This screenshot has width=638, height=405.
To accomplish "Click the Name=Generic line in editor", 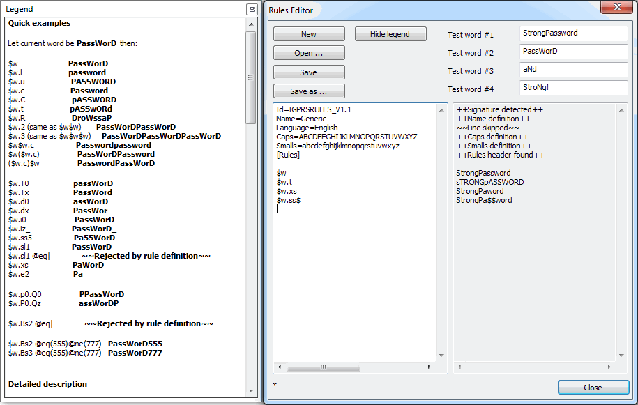I will coord(301,119).
